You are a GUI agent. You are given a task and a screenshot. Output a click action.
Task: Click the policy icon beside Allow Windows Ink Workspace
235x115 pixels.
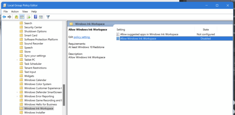pyautogui.click(x=118, y=39)
